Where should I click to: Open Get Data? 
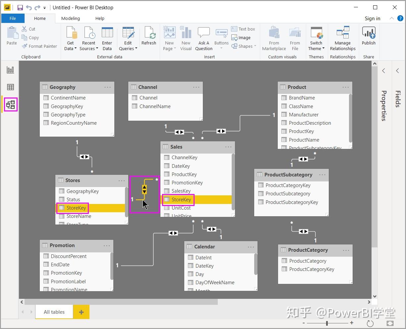coord(70,36)
